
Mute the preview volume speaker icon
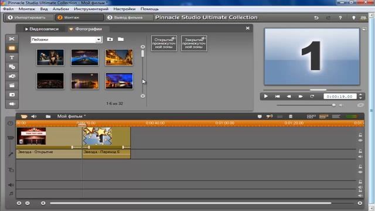click(340, 105)
